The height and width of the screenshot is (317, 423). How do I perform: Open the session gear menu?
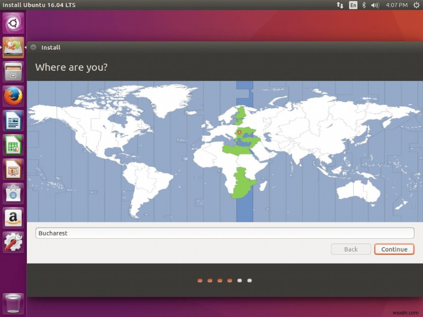pyautogui.click(x=417, y=5)
